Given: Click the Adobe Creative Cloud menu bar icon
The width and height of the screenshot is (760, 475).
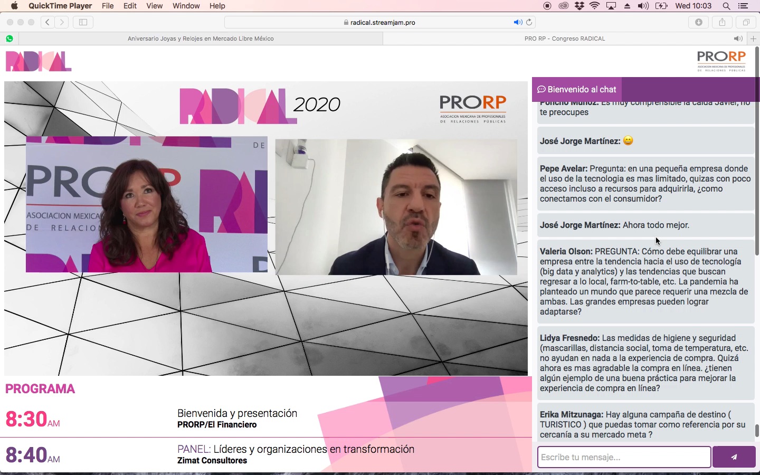Looking at the screenshot, I should pos(563,6).
